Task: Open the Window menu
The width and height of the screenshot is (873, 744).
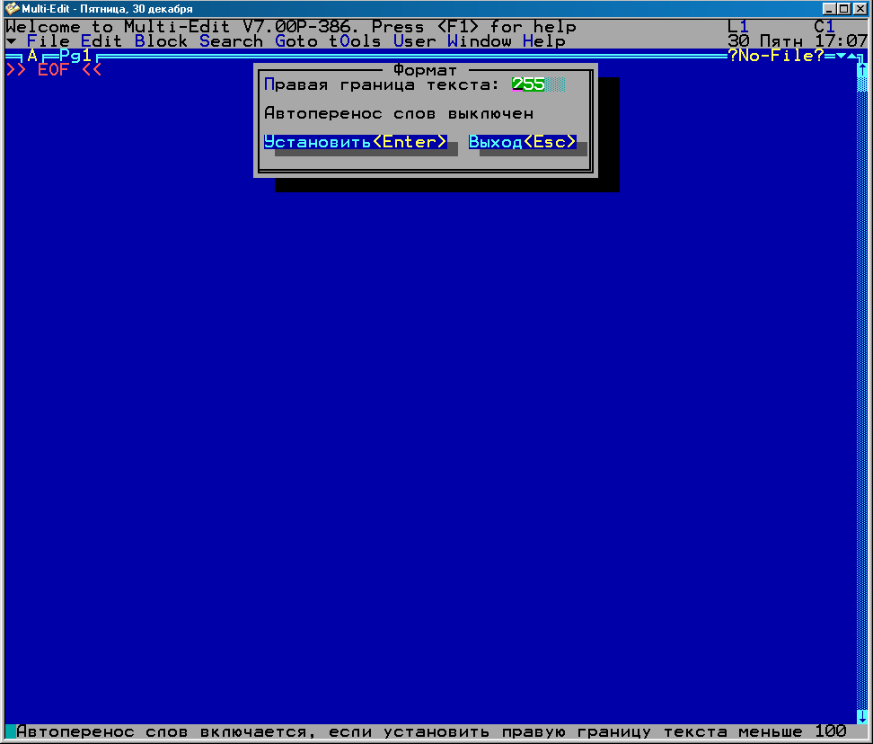Action: pyautogui.click(x=480, y=41)
